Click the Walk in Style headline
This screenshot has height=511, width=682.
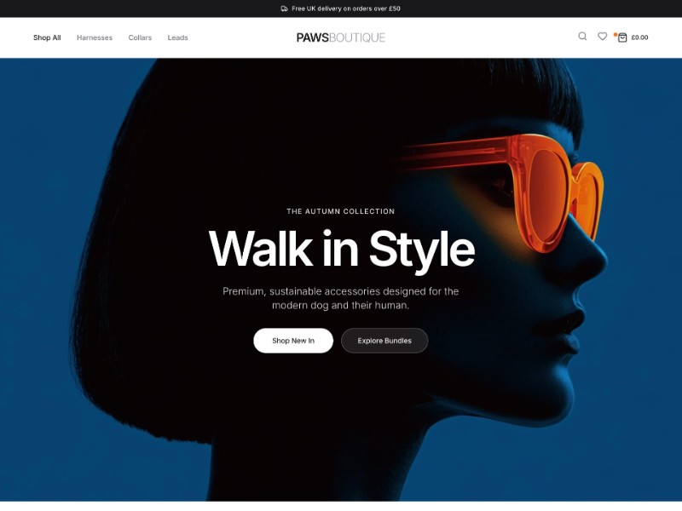point(341,249)
